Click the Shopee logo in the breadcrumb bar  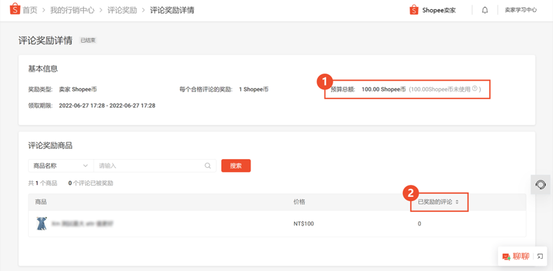12,10
